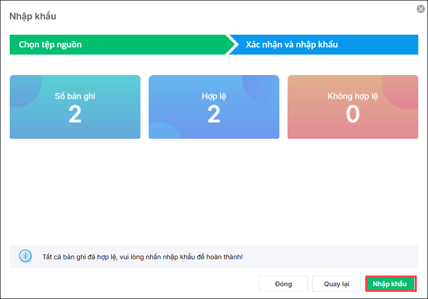
Task: Click the blue info icon in notice bar
Action: pos(25,256)
